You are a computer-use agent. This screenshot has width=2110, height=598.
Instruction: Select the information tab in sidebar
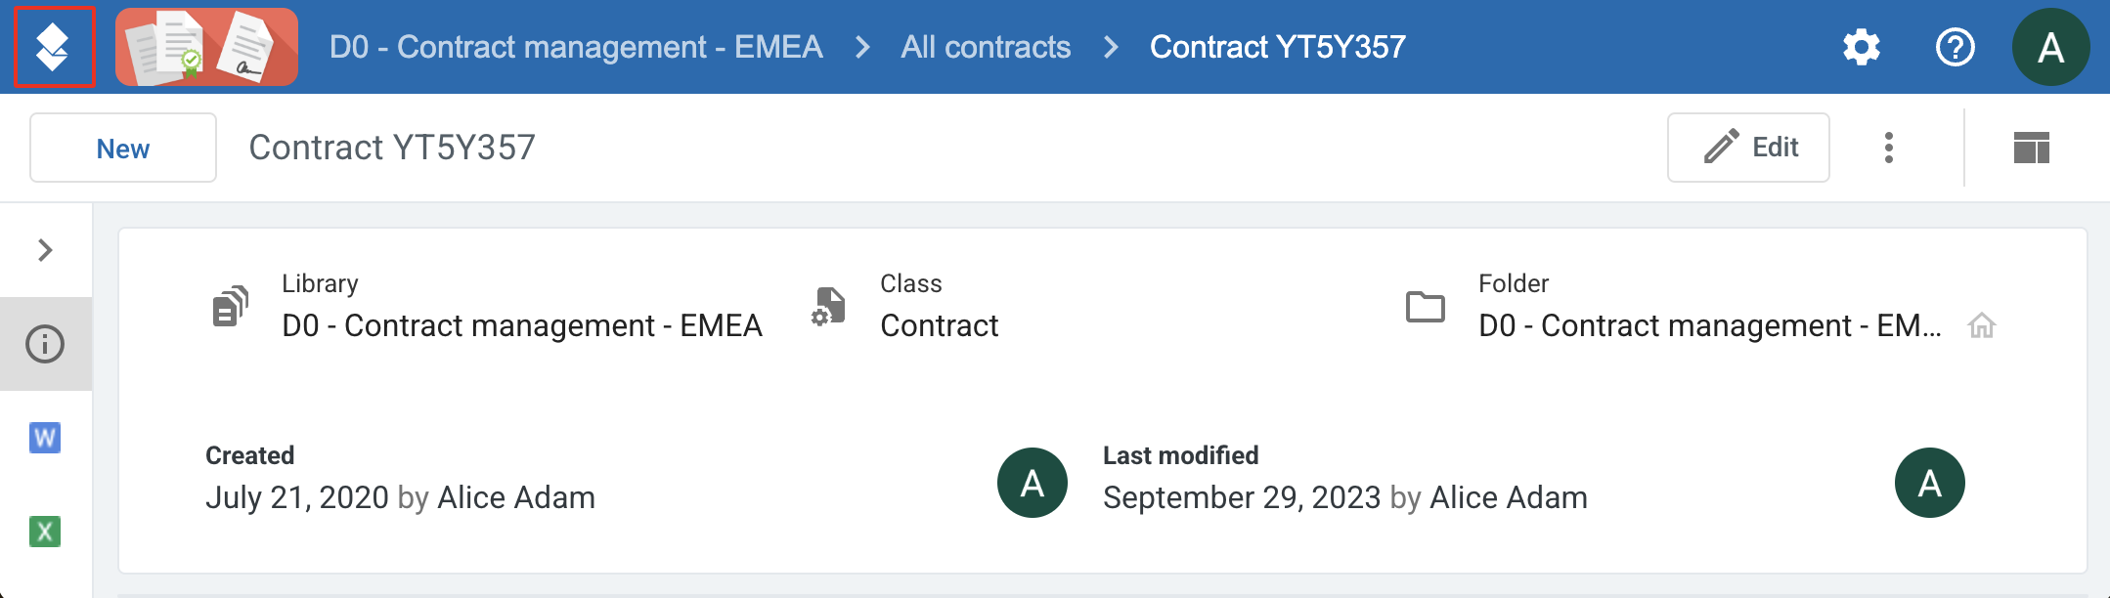tap(45, 344)
